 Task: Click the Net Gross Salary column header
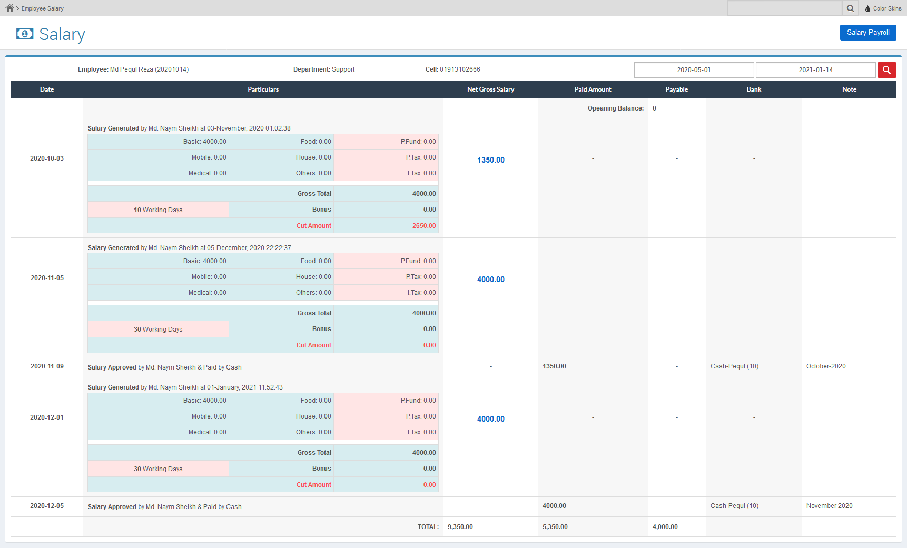490,89
